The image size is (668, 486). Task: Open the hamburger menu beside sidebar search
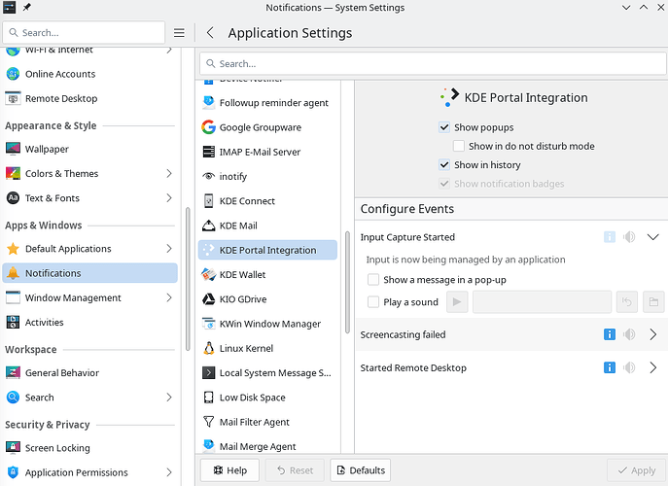coord(179,33)
